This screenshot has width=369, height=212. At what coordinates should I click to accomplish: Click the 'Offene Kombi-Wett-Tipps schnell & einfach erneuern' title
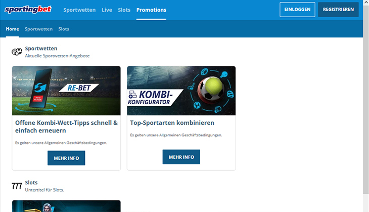(x=66, y=126)
